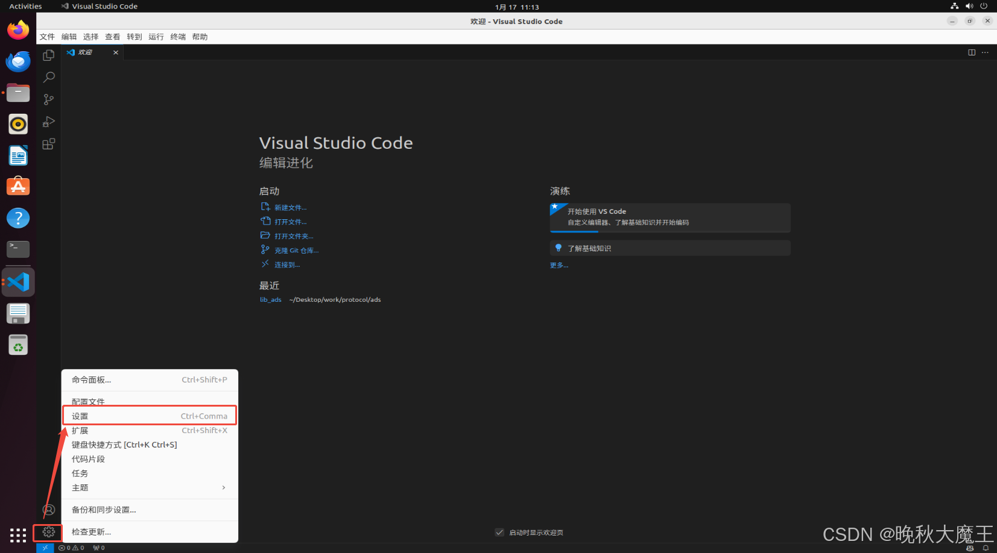
Task: Click the 新建文件... link
Action: 290,208
